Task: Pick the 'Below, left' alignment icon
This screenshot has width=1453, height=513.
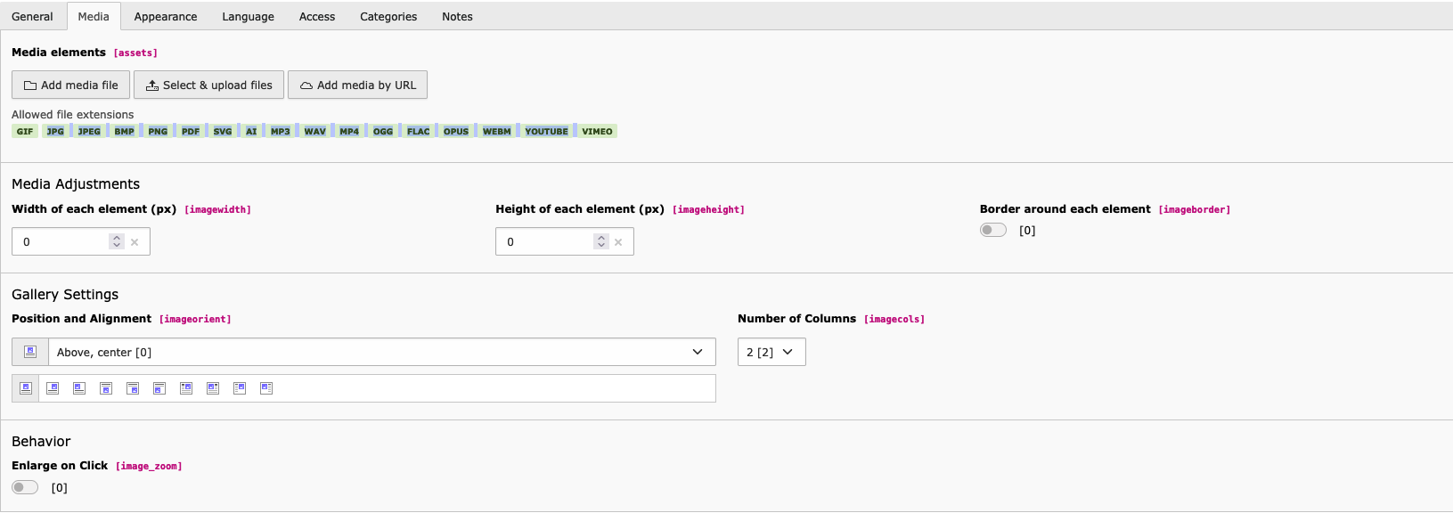Action: (x=159, y=388)
